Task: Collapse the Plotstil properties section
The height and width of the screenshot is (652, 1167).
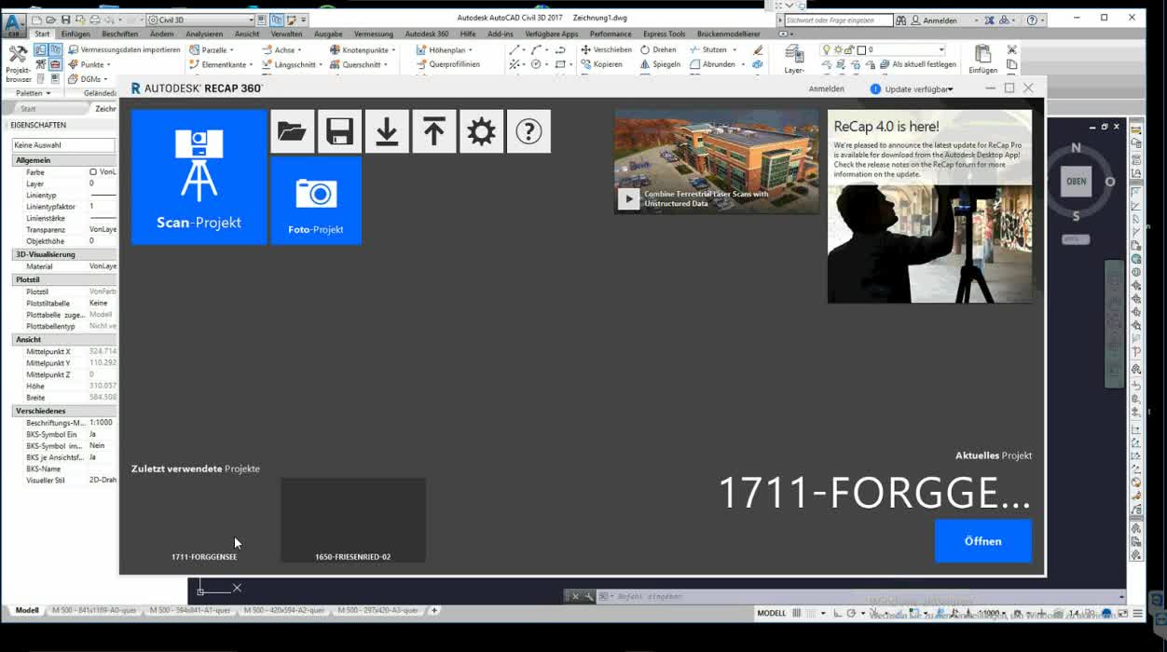Action: 64,279
